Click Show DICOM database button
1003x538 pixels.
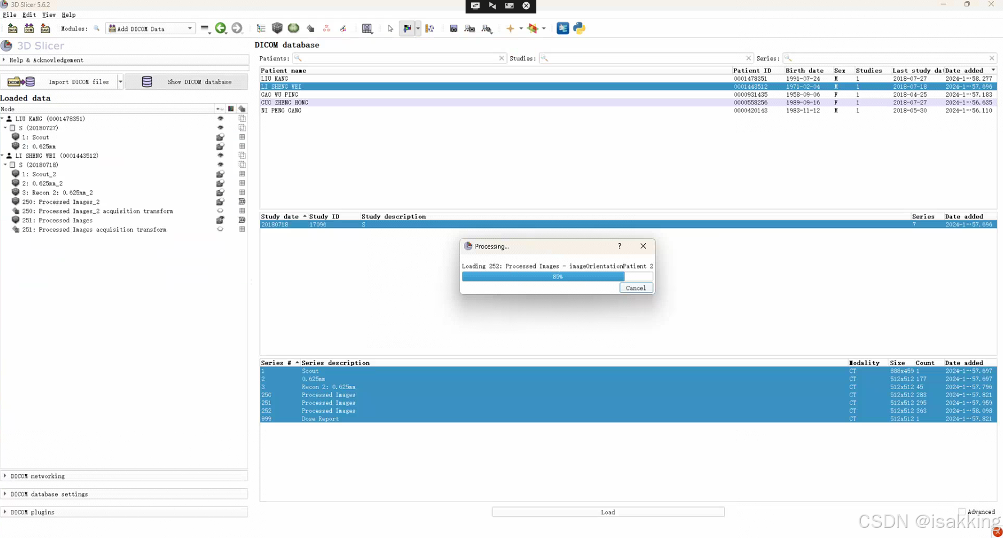(x=186, y=82)
